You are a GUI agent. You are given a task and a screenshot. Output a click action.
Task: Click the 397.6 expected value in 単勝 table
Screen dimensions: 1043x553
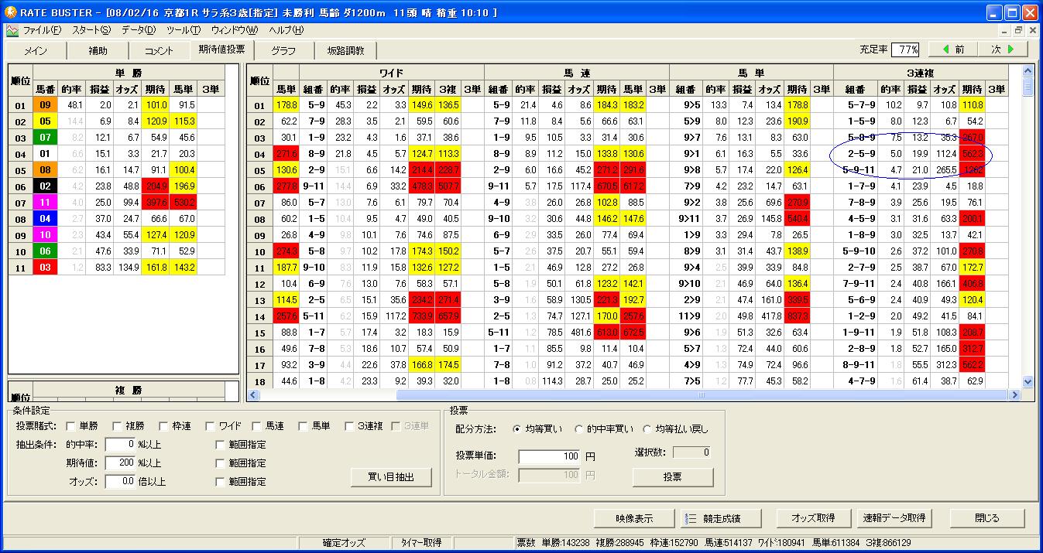(x=156, y=203)
